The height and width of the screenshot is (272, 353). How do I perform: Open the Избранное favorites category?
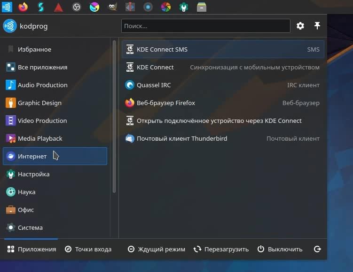tap(55, 49)
